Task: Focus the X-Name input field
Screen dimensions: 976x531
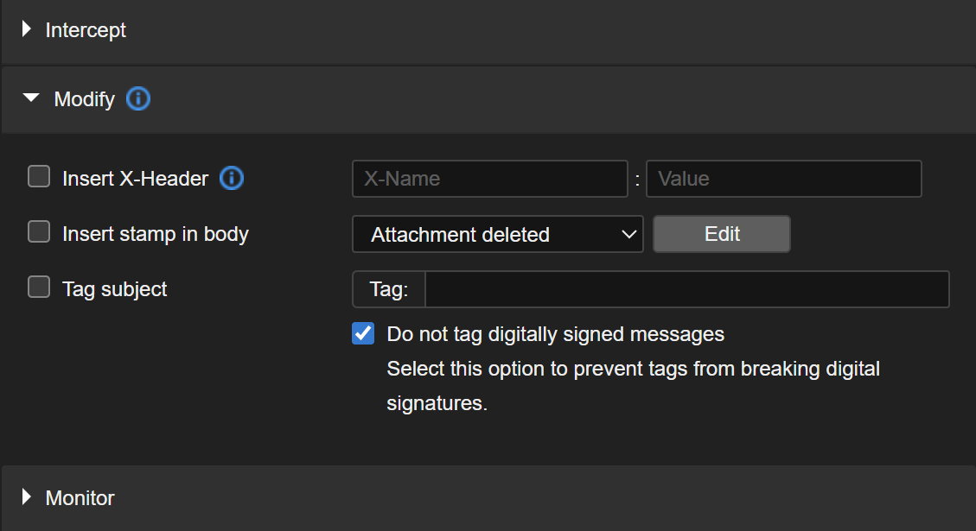Action: click(489, 179)
